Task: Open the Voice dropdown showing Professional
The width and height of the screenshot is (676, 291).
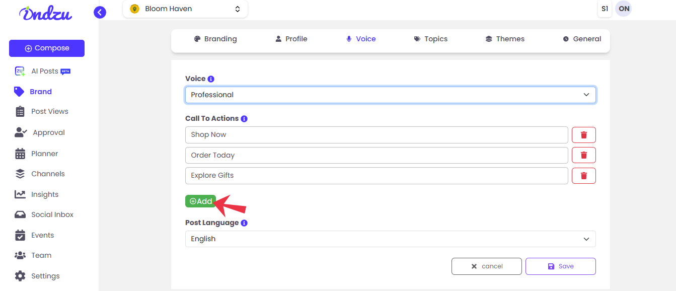Action: (x=391, y=95)
